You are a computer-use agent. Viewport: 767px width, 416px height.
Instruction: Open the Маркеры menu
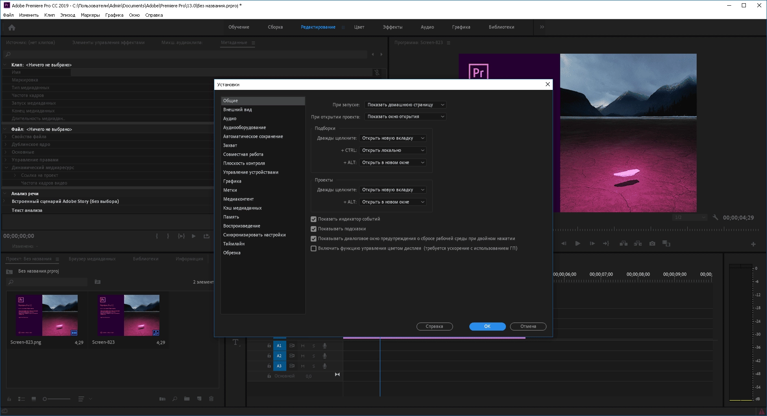pyautogui.click(x=90, y=15)
